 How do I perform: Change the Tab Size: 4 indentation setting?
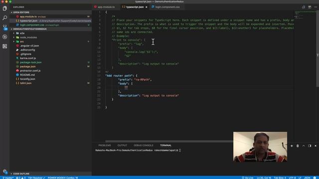pos(280,178)
